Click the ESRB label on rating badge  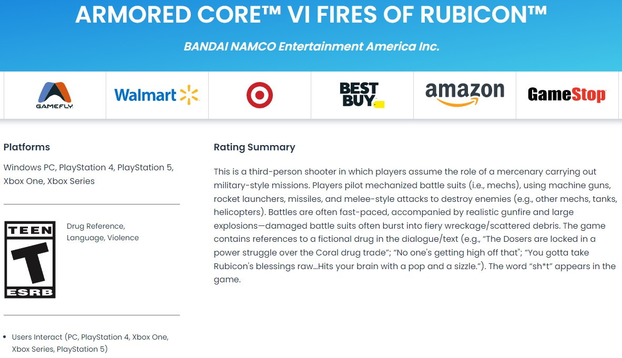coord(30,292)
